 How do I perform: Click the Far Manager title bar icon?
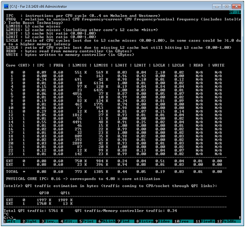click(x=6, y=6)
